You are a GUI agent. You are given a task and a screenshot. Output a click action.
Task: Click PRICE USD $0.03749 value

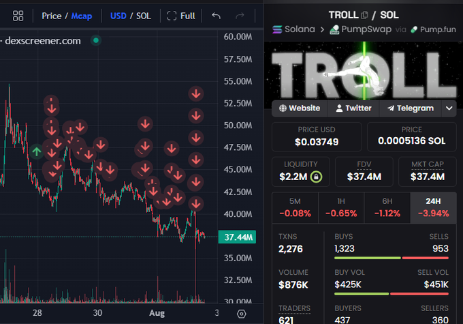[x=317, y=142]
